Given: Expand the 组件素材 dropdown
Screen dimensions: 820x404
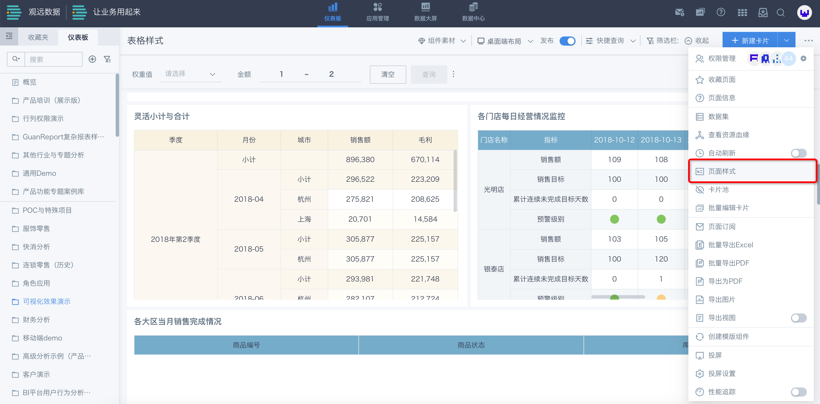Looking at the screenshot, I should click(442, 41).
